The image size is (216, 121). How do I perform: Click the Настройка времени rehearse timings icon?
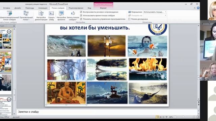(x=61, y=13)
